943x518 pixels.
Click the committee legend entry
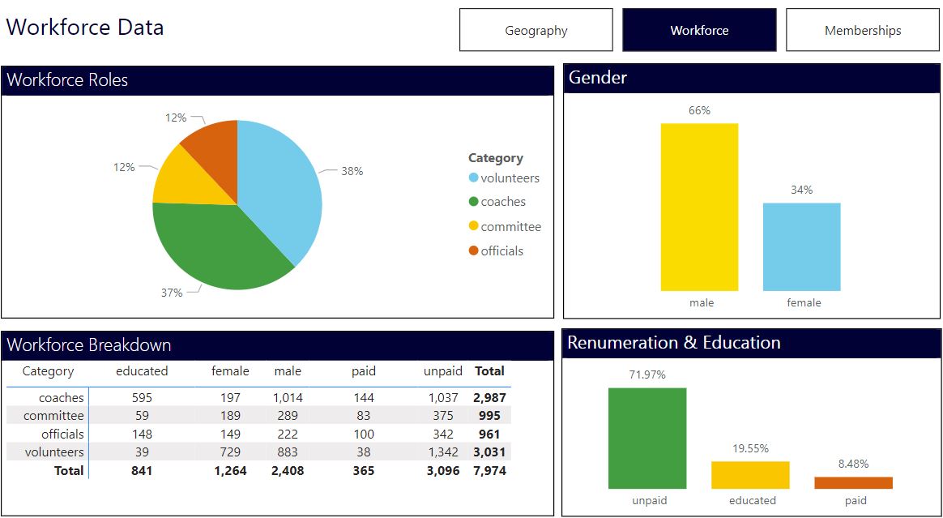coord(510,227)
